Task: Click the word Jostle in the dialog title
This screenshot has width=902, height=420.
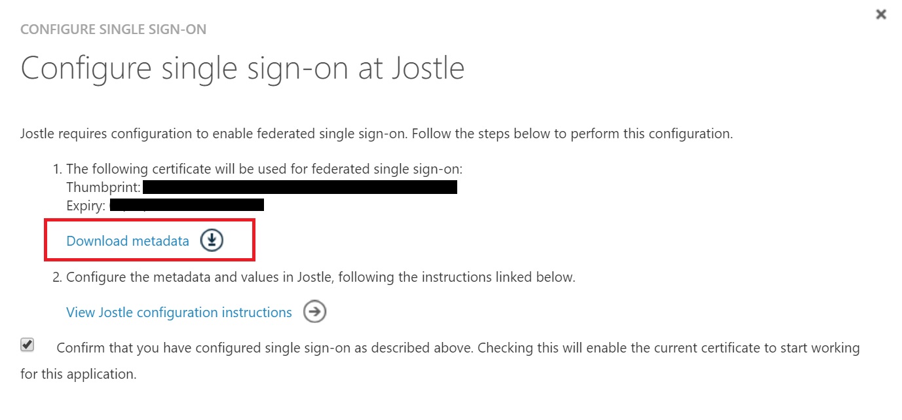Action: [x=426, y=68]
